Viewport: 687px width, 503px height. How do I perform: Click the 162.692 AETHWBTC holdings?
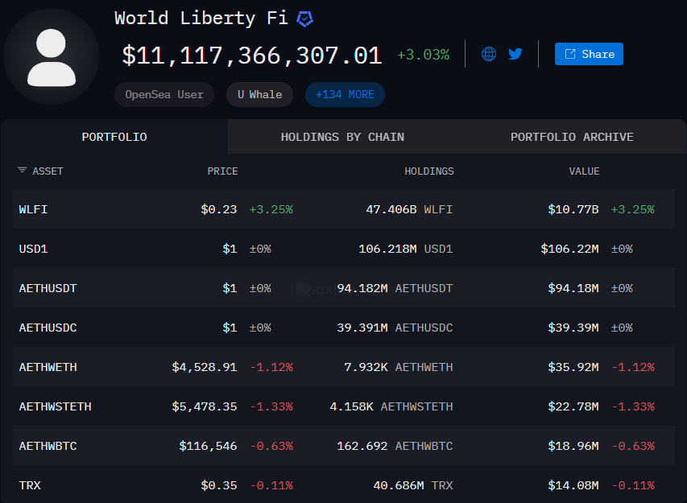coord(395,446)
